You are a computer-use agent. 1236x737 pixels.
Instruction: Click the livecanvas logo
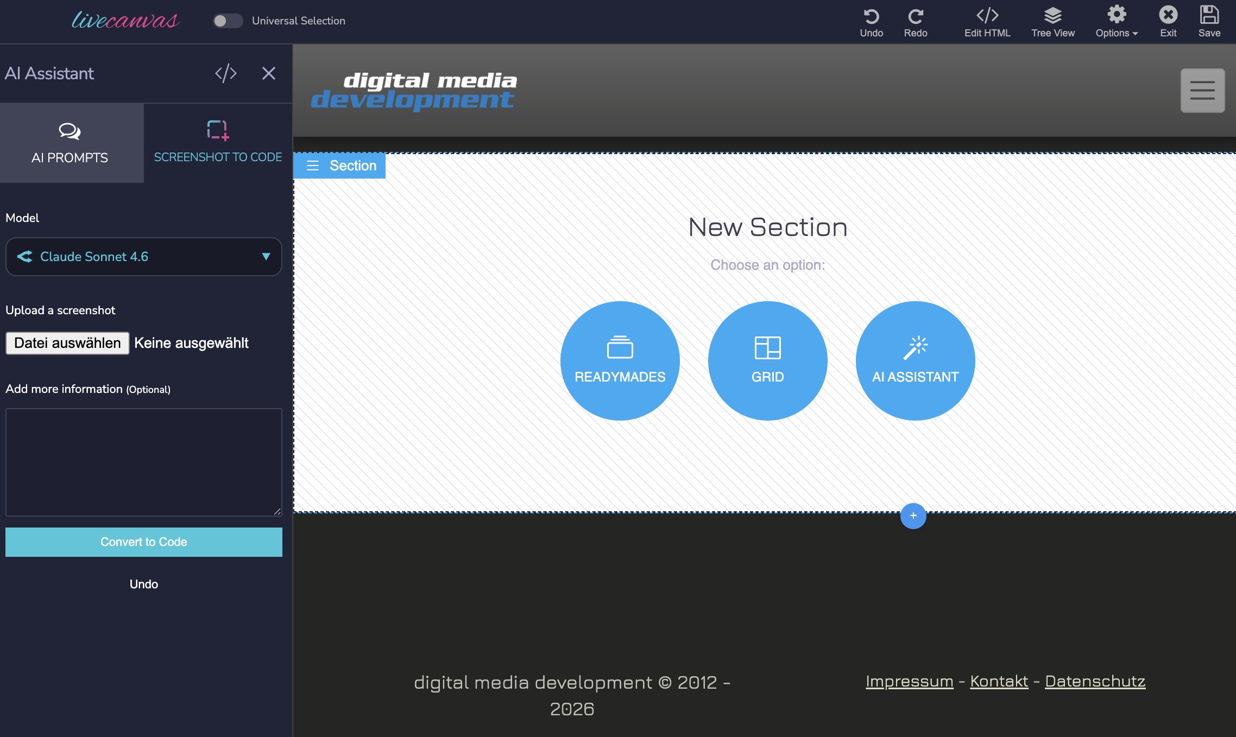coord(125,21)
